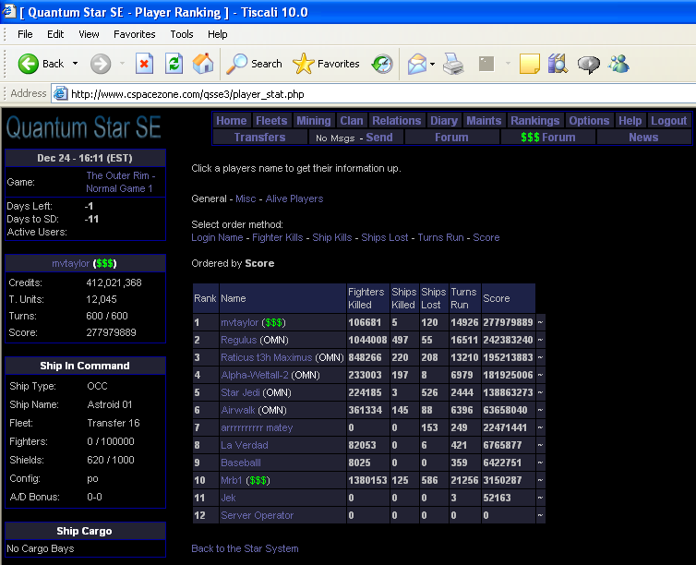Click the Print icon in toolbar

(452, 64)
